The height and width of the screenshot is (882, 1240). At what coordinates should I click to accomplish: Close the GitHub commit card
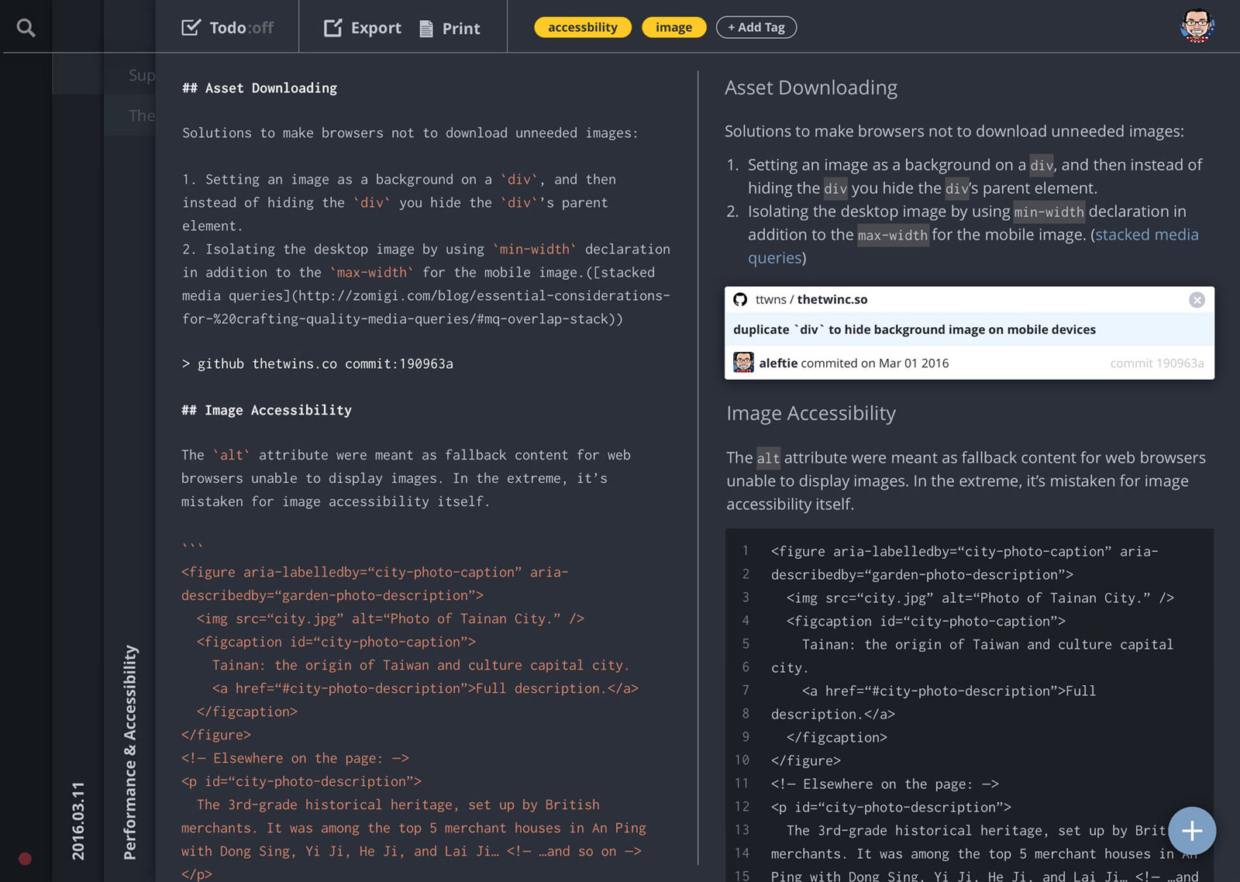1197,300
